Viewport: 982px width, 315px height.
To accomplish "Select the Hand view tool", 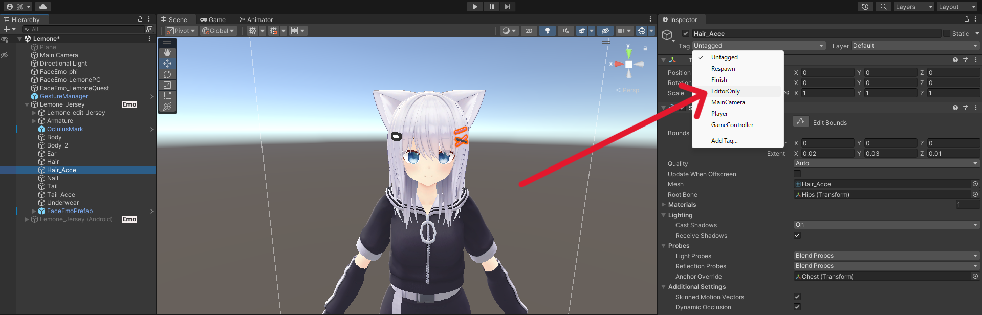I will coord(167,53).
